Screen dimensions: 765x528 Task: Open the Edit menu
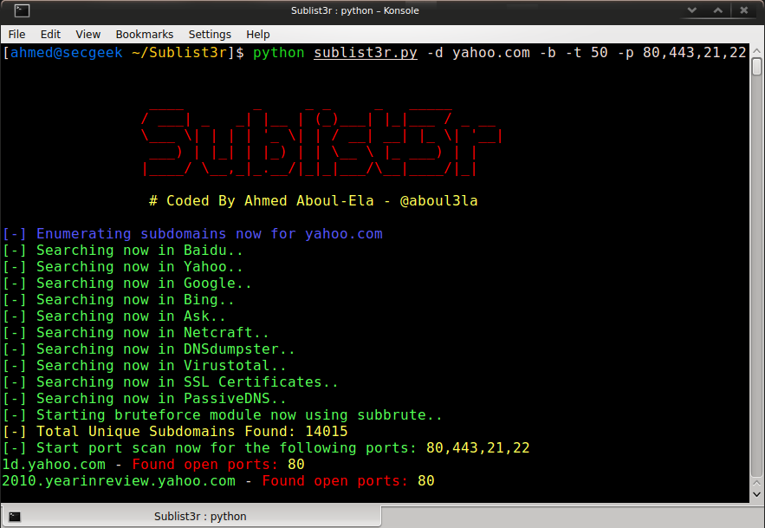(50, 34)
